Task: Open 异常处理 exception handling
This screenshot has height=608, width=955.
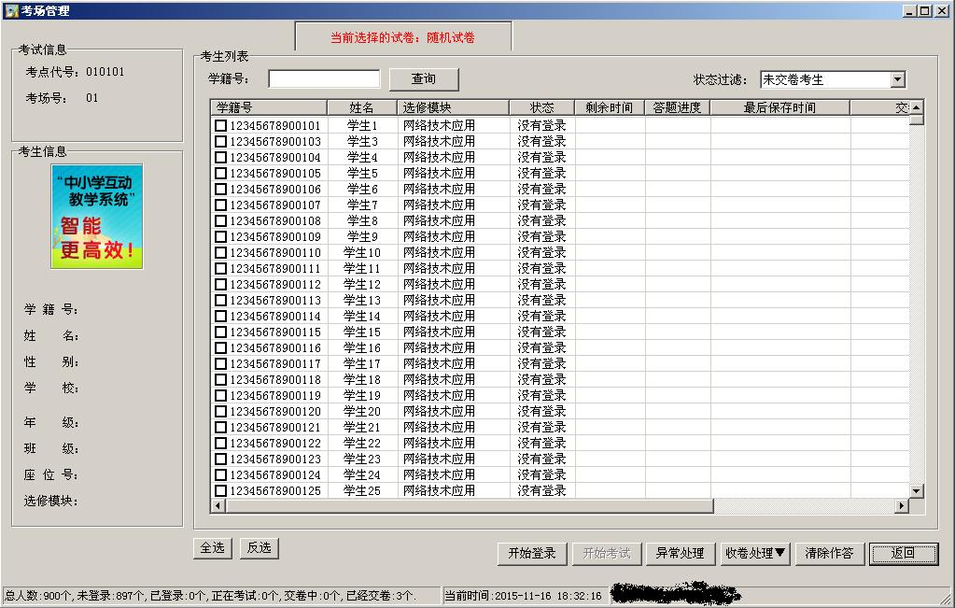Action: tap(680, 553)
